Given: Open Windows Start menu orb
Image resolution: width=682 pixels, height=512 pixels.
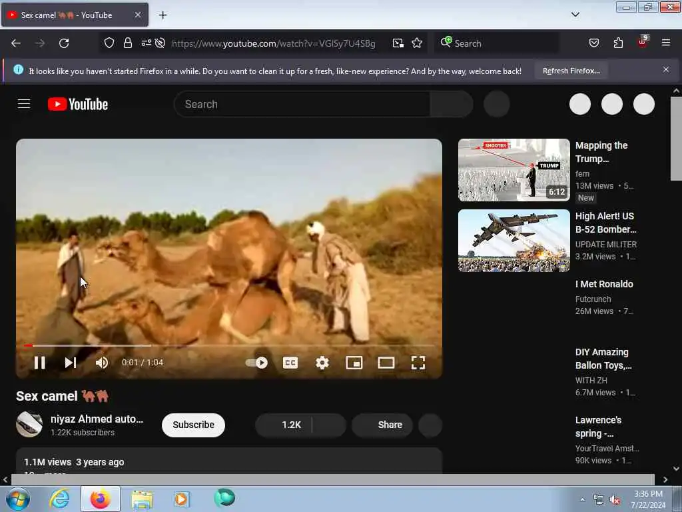Looking at the screenshot, I should (x=18, y=499).
